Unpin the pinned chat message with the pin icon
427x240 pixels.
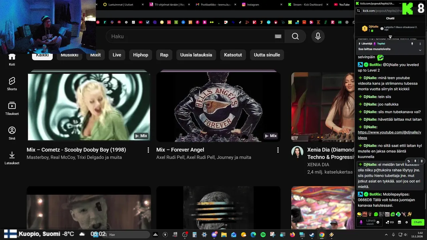click(x=412, y=44)
